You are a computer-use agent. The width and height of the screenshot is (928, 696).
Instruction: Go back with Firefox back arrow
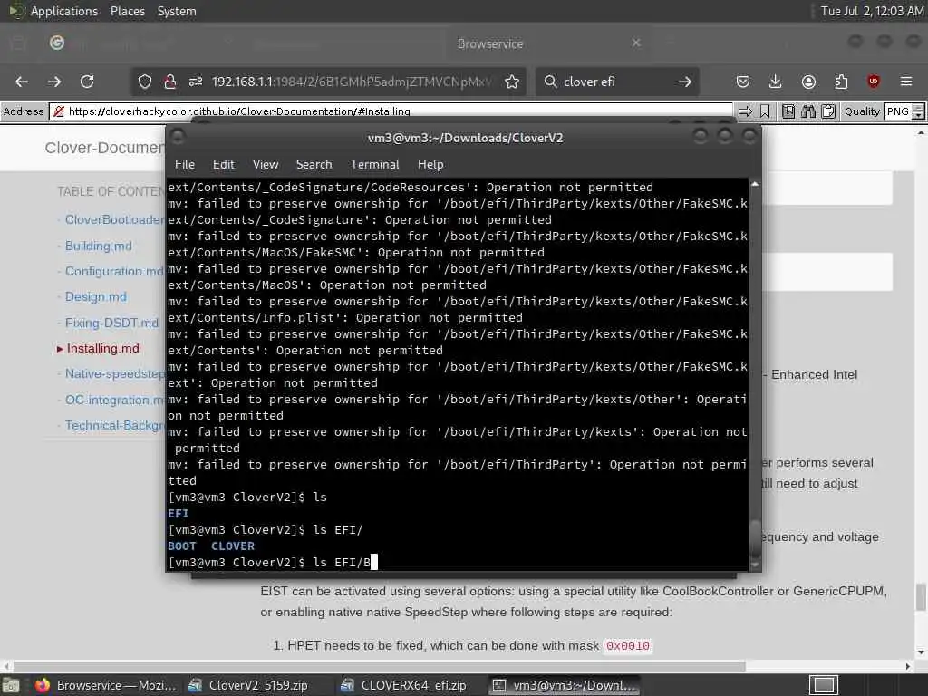[22, 82]
